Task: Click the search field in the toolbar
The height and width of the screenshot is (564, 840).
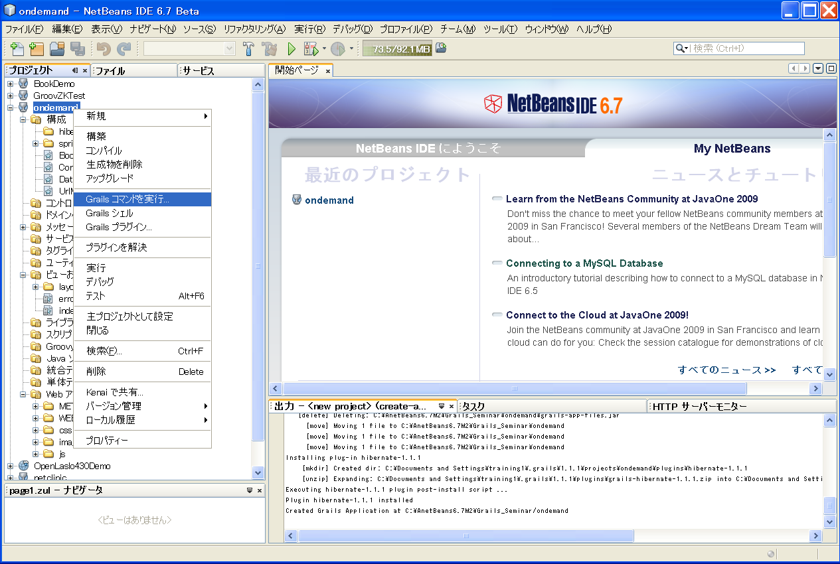Action: [739, 48]
